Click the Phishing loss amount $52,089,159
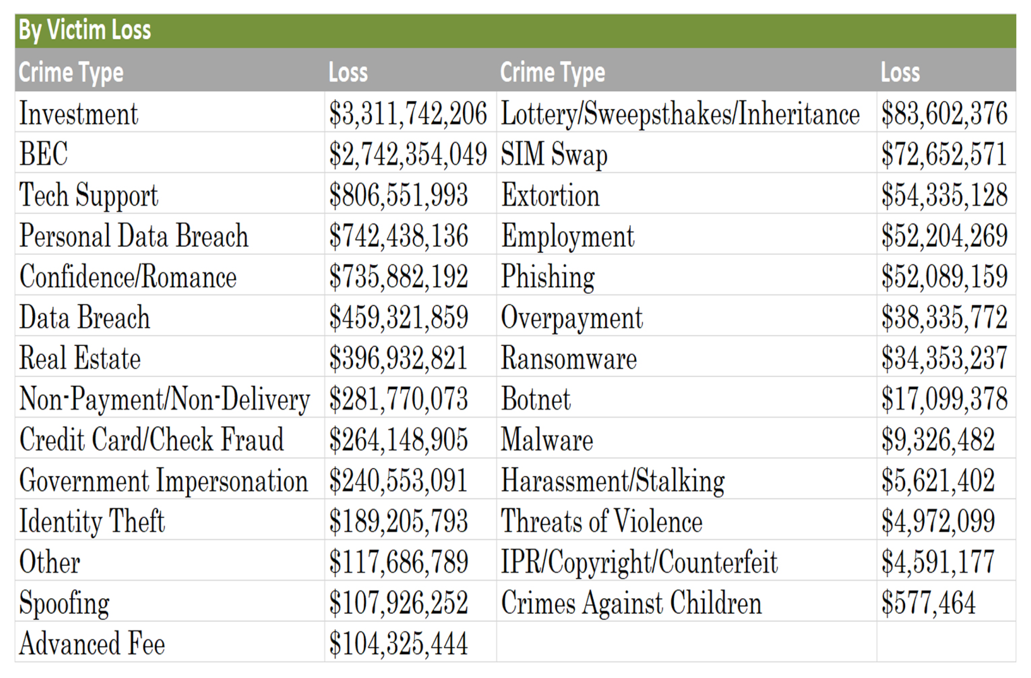 coord(945,277)
